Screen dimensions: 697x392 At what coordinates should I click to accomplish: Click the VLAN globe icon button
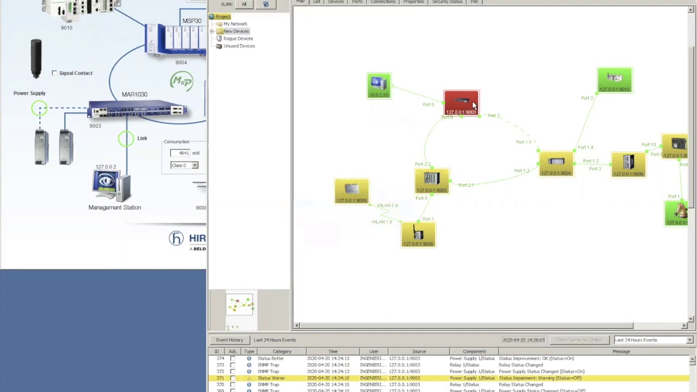[x=266, y=4]
